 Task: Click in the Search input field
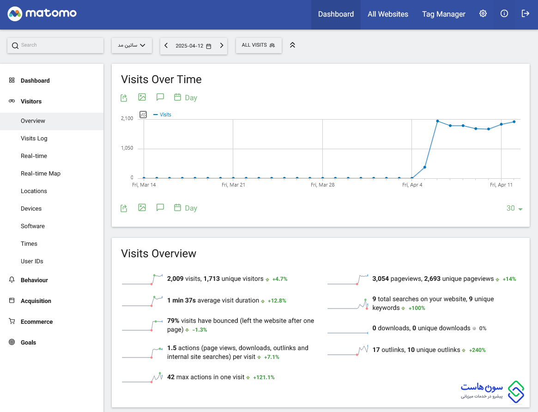point(55,45)
